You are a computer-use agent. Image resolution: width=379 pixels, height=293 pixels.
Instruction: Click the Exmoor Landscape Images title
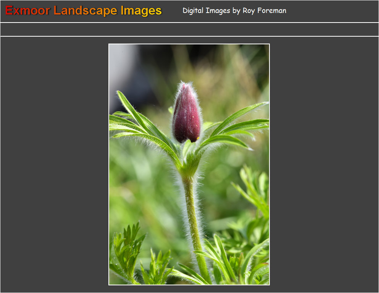(83, 11)
